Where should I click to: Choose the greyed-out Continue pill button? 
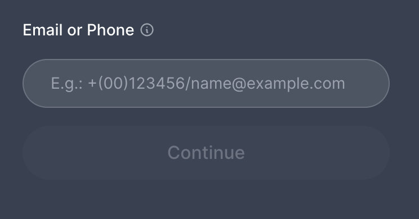pyautogui.click(x=206, y=153)
